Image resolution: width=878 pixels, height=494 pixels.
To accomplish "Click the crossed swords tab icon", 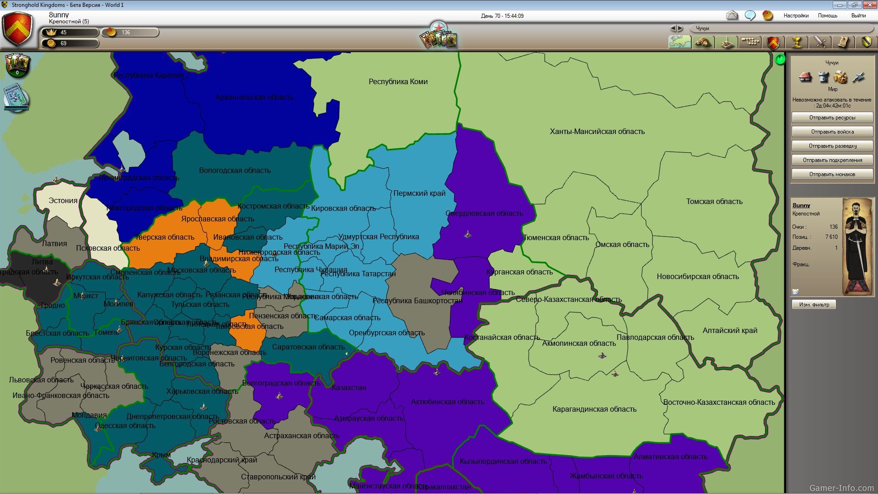I will (820, 42).
